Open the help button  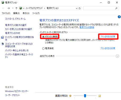pos(119,17)
